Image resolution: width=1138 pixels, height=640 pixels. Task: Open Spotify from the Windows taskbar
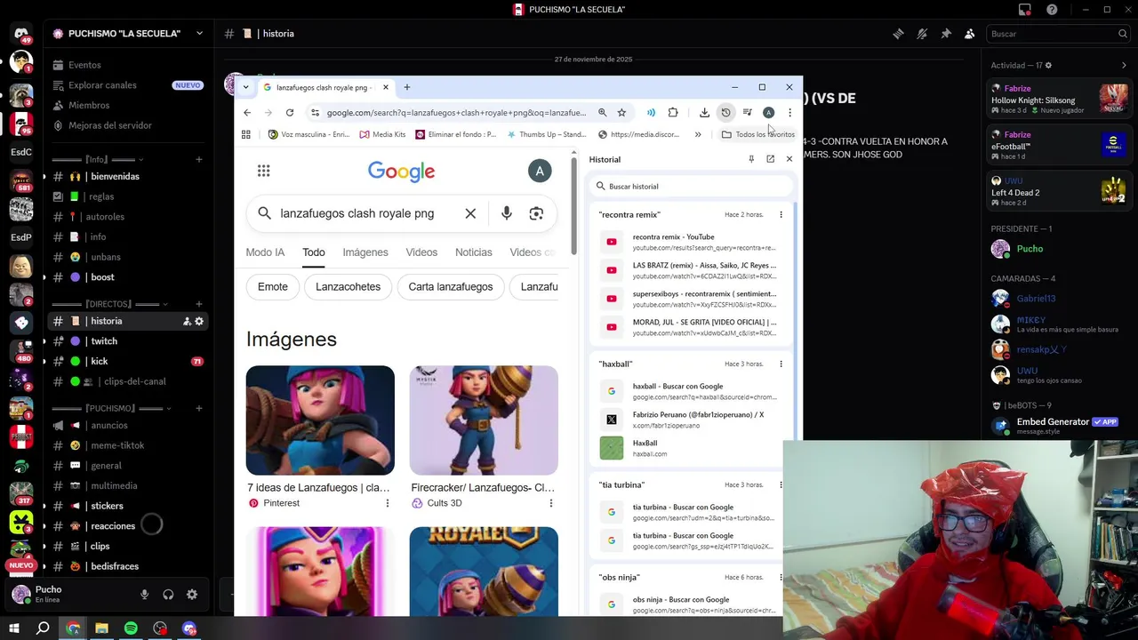(131, 628)
